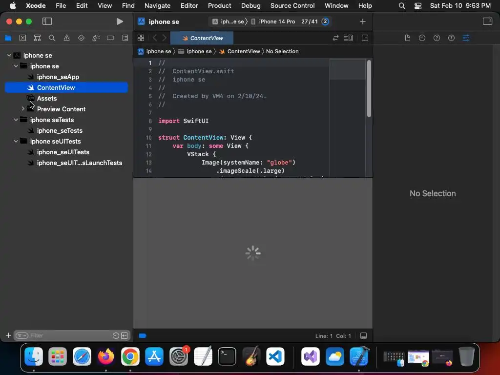Click No Selection in jump bar
The height and width of the screenshot is (375, 500).
pyautogui.click(x=282, y=51)
